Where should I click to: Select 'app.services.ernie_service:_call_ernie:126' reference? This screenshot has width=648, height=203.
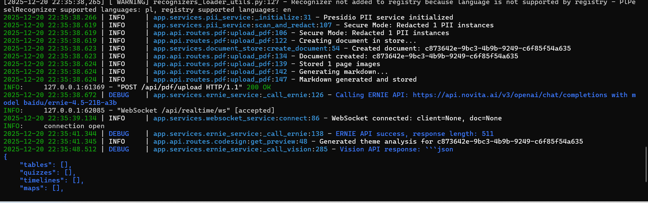coord(238,95)
